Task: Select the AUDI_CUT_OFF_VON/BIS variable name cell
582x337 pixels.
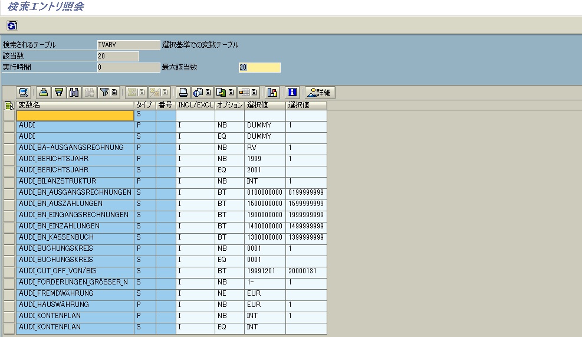Action: 75,271
